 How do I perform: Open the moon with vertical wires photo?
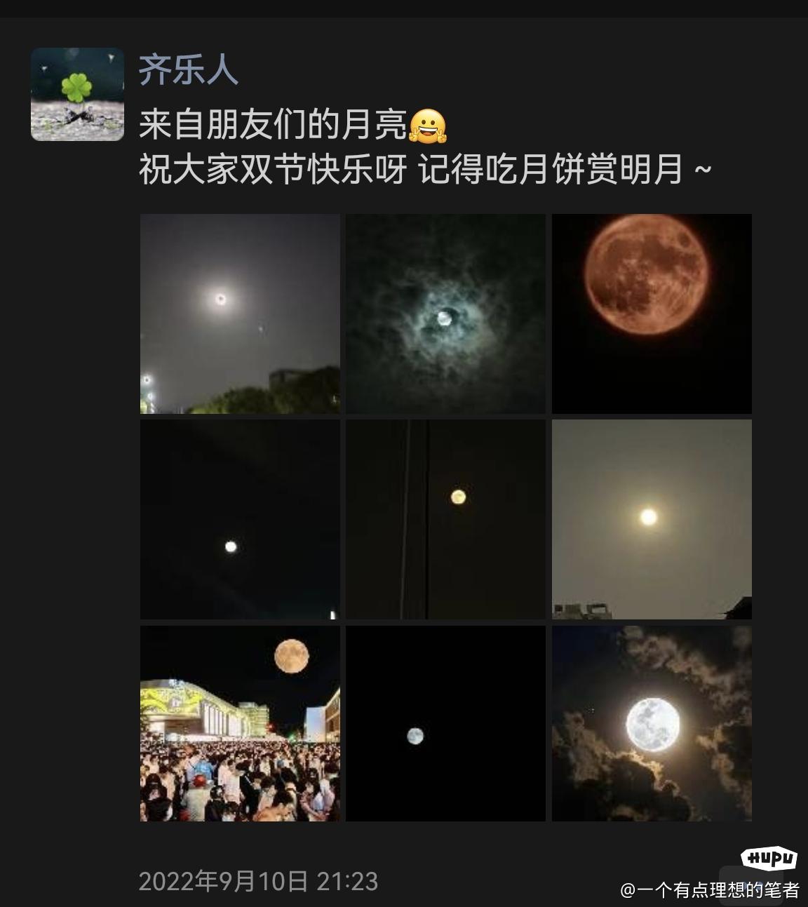(x=445, y=519)
